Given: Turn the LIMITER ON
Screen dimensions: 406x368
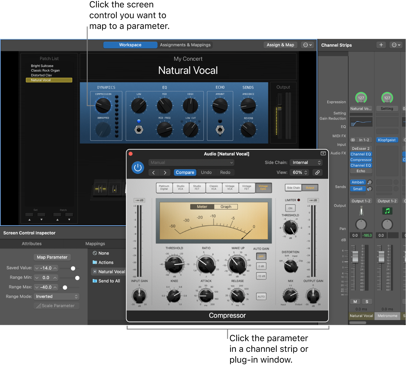Looking at the screenshot, I should click(290, 208).
